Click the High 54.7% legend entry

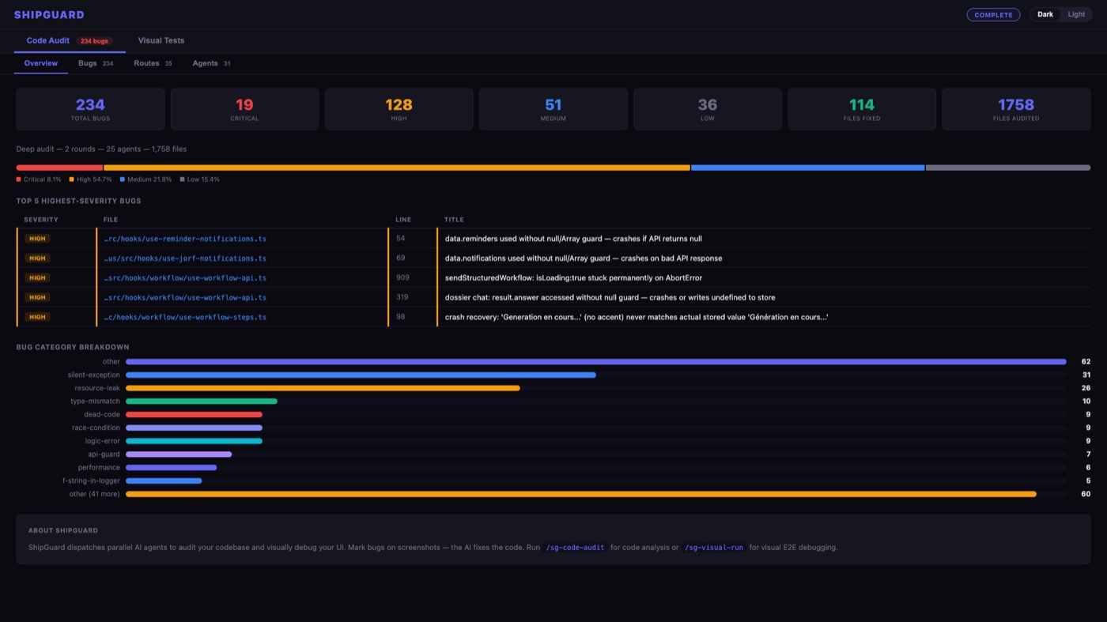click(90, 179)
